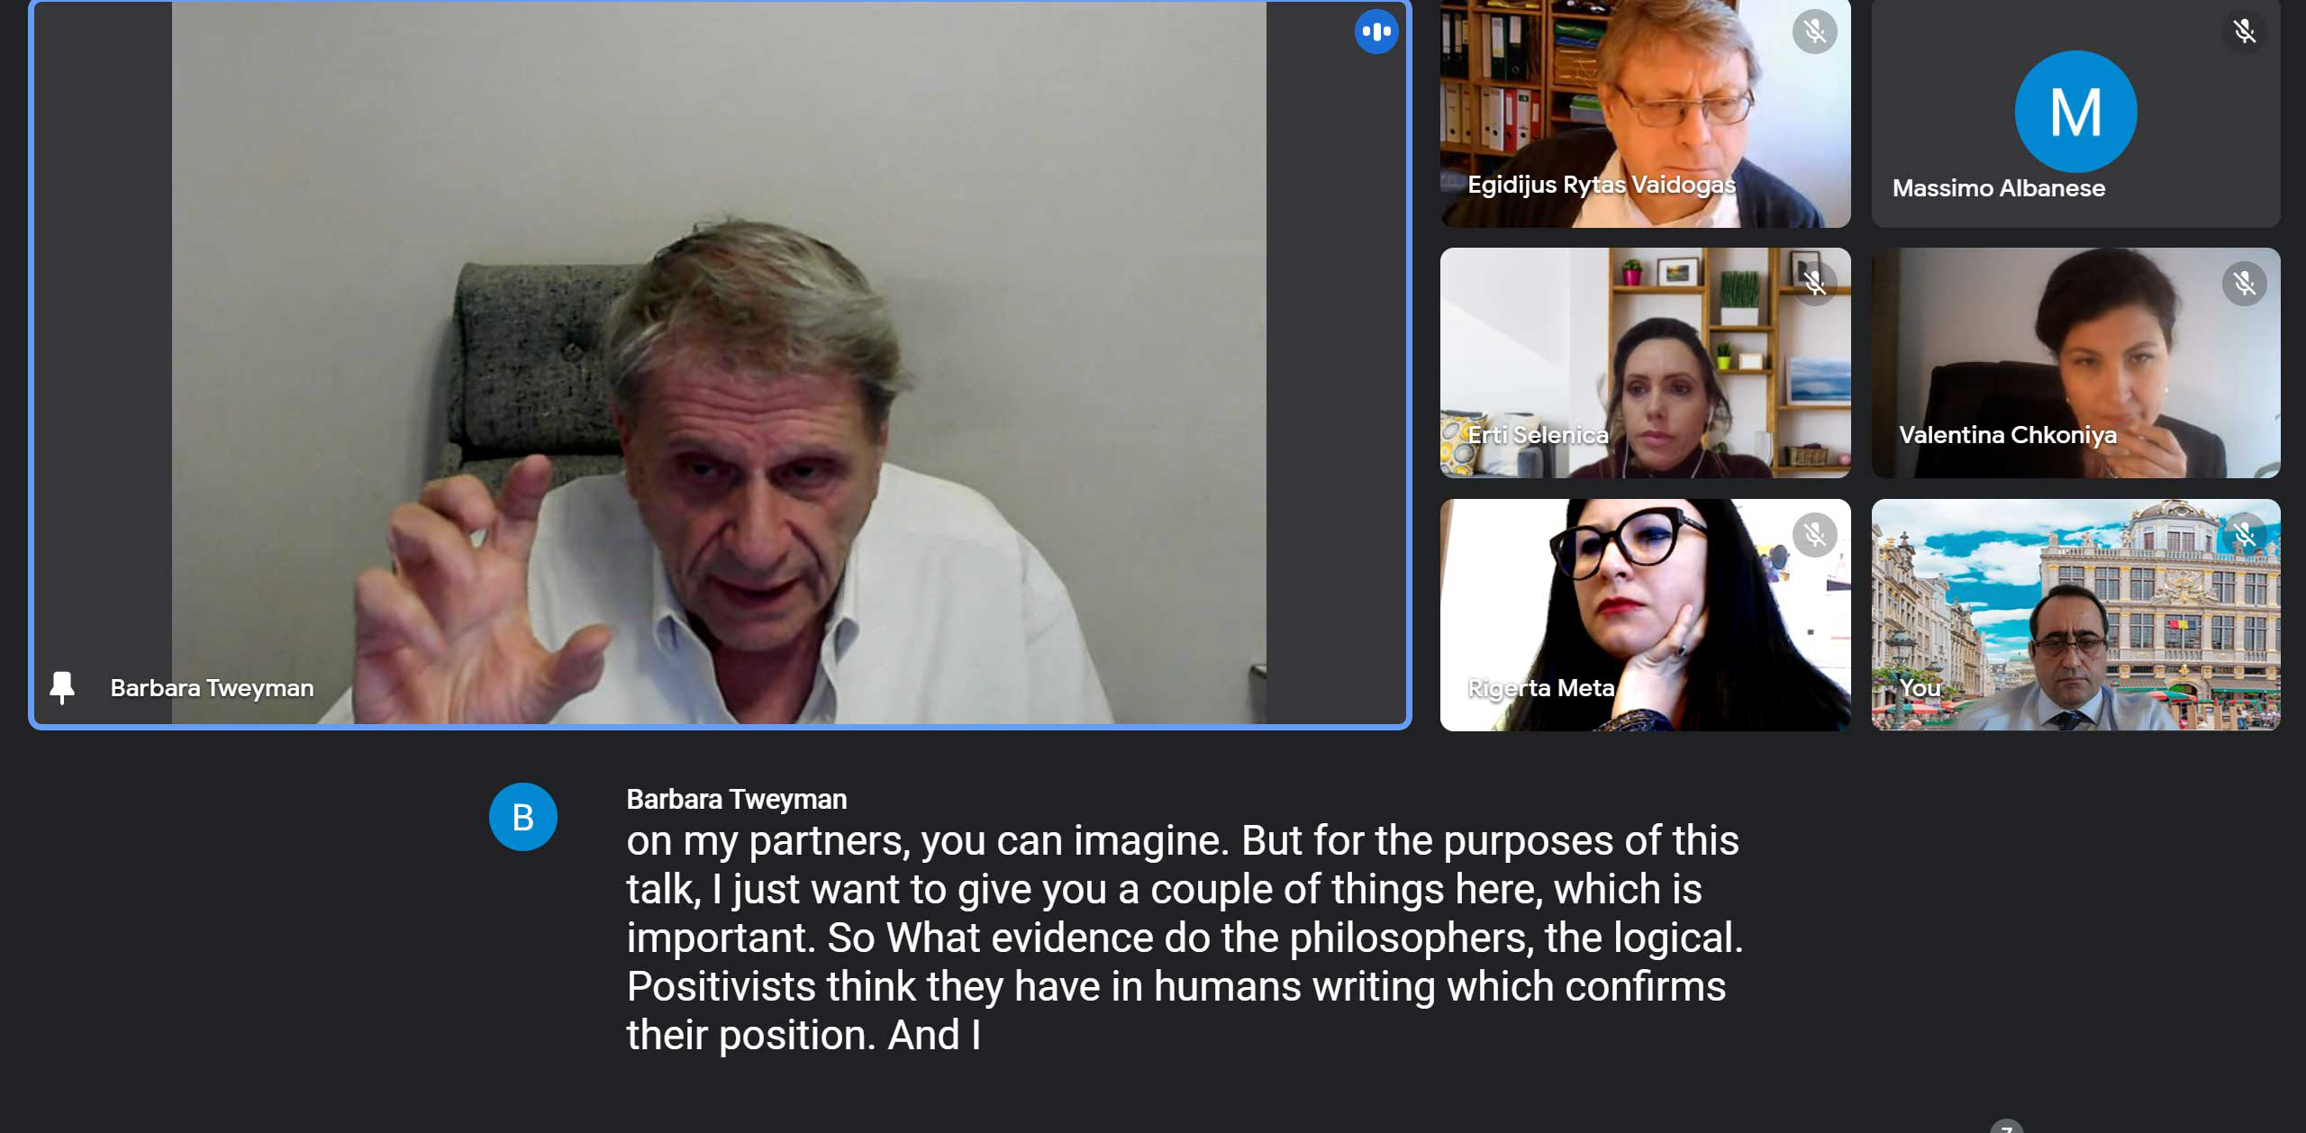Click the speaking indicator icon on main video

(x=1376, y=32)
